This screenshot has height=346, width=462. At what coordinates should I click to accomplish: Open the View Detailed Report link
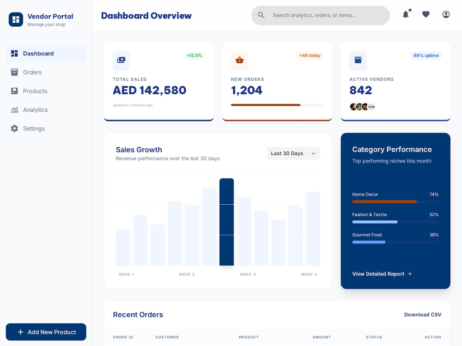click(382, 274)
